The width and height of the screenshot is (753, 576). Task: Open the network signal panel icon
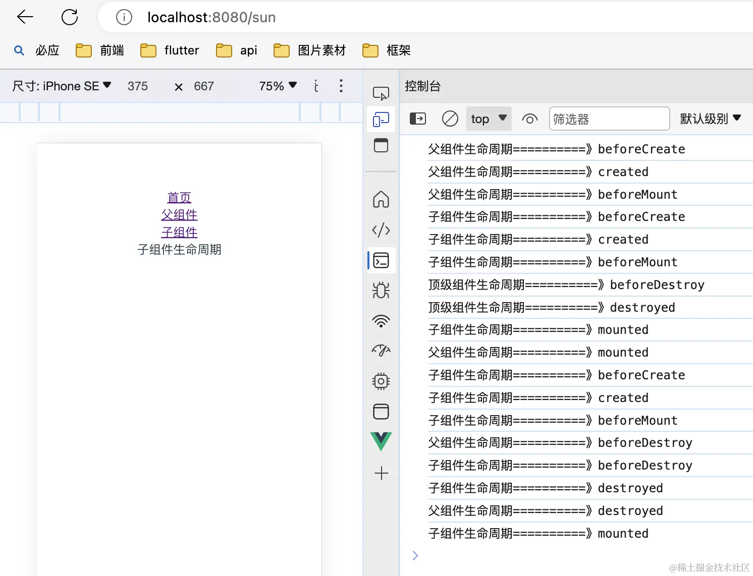[381, 320]
